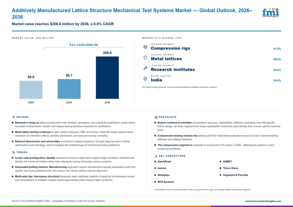
Task: Click the subtitle about $206.6 million by 2036
Action: point(63,24)
